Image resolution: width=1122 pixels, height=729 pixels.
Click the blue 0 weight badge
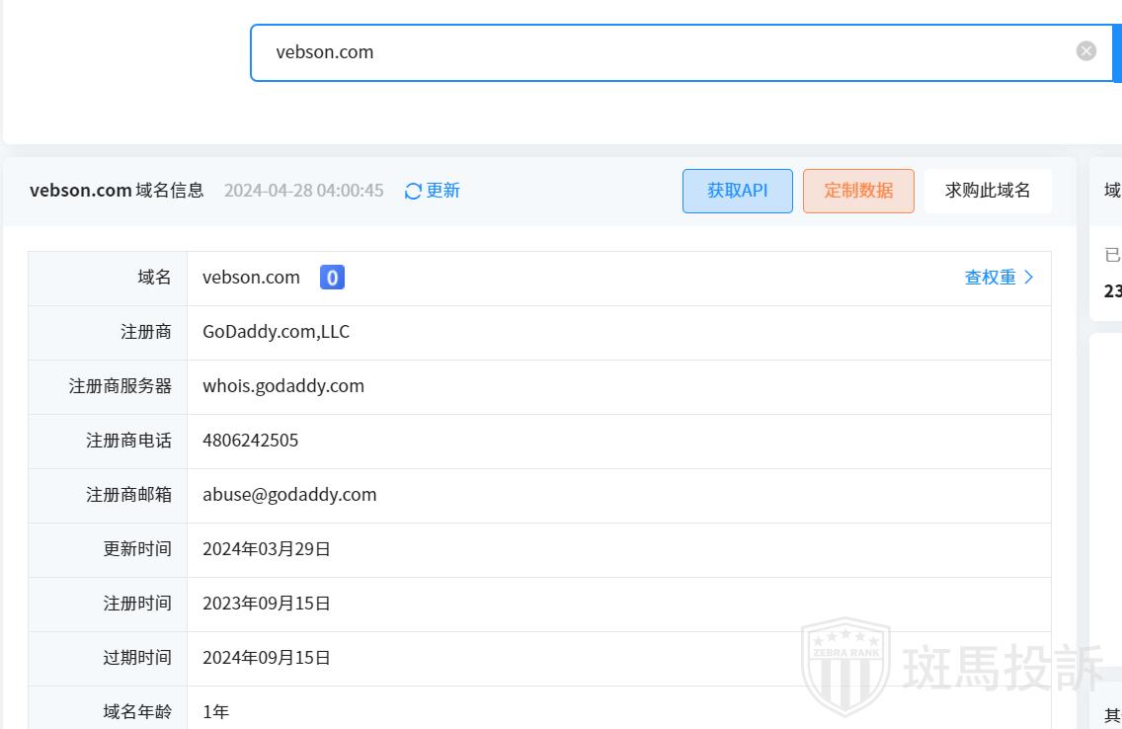pos(332,278)
